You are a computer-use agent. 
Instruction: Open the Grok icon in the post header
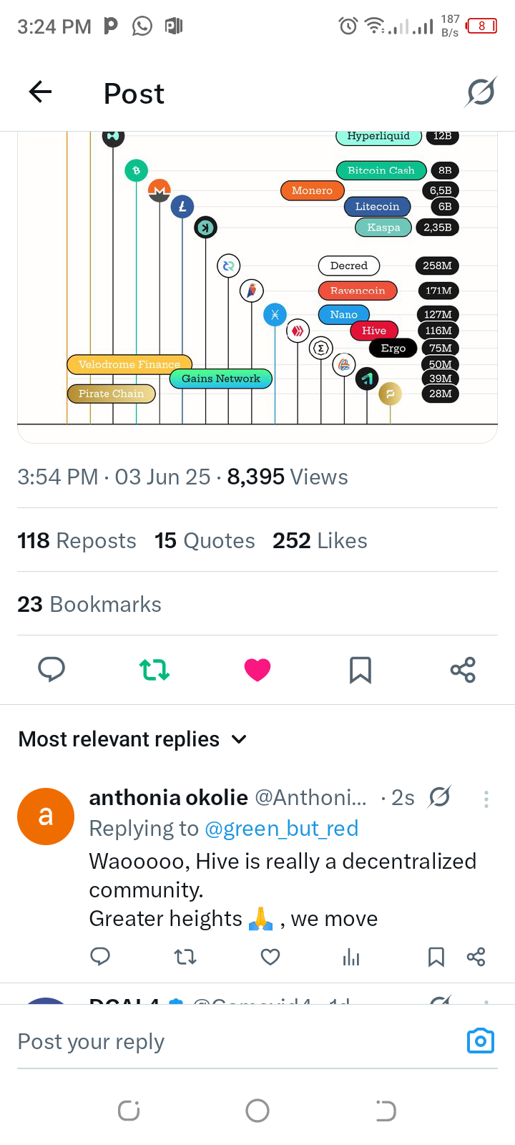tap(481, 92)
